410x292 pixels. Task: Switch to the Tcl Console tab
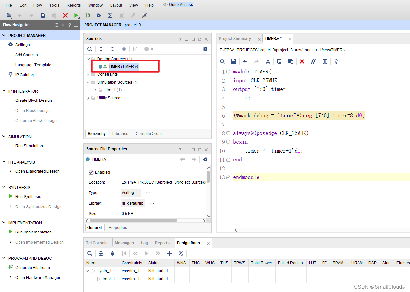[97, 243]
